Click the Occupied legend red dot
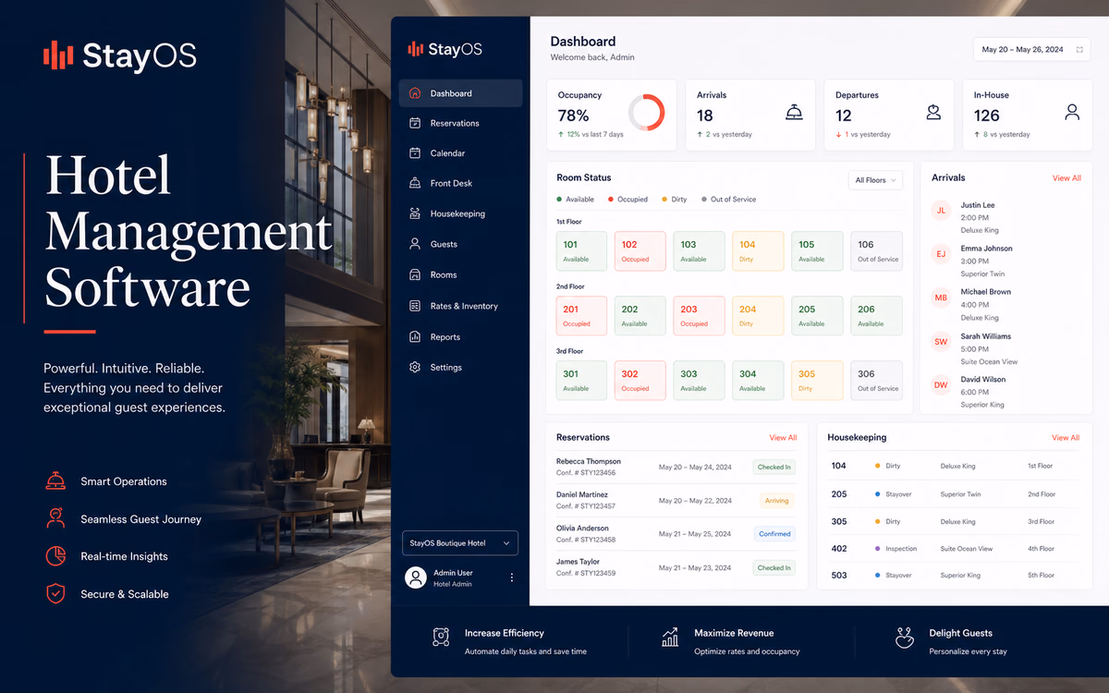Screen dimensions: 1109x693 pyautogui.click(x=611, y=200)
